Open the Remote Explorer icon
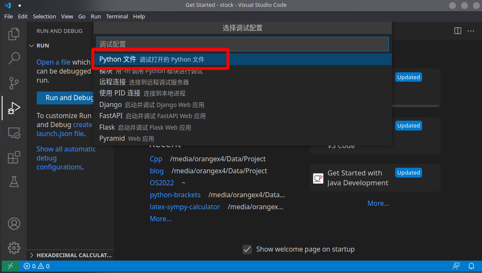This screenshot has height=273, width=482. 14,133
